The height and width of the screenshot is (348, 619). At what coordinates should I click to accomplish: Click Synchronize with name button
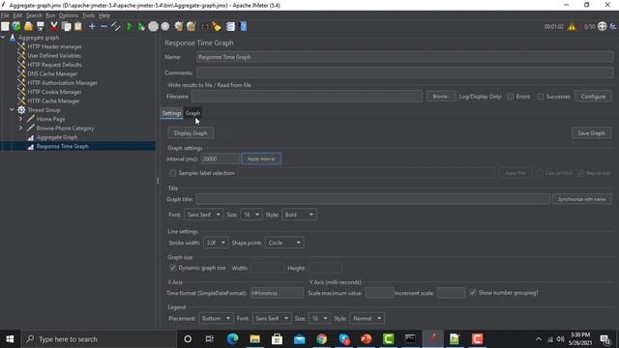tap(581, 199)
